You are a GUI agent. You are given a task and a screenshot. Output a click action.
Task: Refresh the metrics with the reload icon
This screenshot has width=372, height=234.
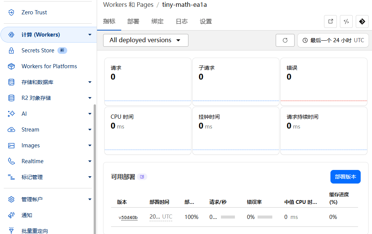coord(285,40)
